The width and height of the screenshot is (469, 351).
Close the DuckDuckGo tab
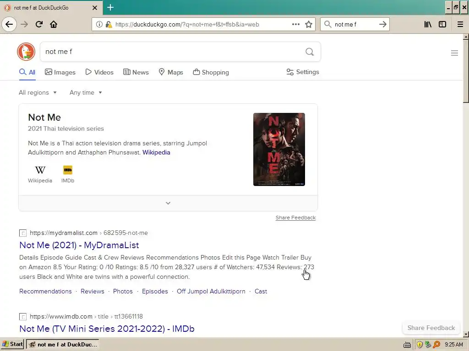(x=95, y=8)
